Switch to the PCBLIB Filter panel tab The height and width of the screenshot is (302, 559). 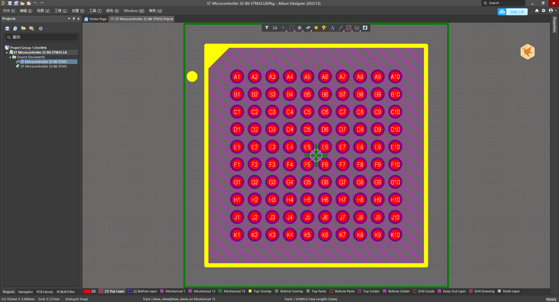(x=66, y=292)
